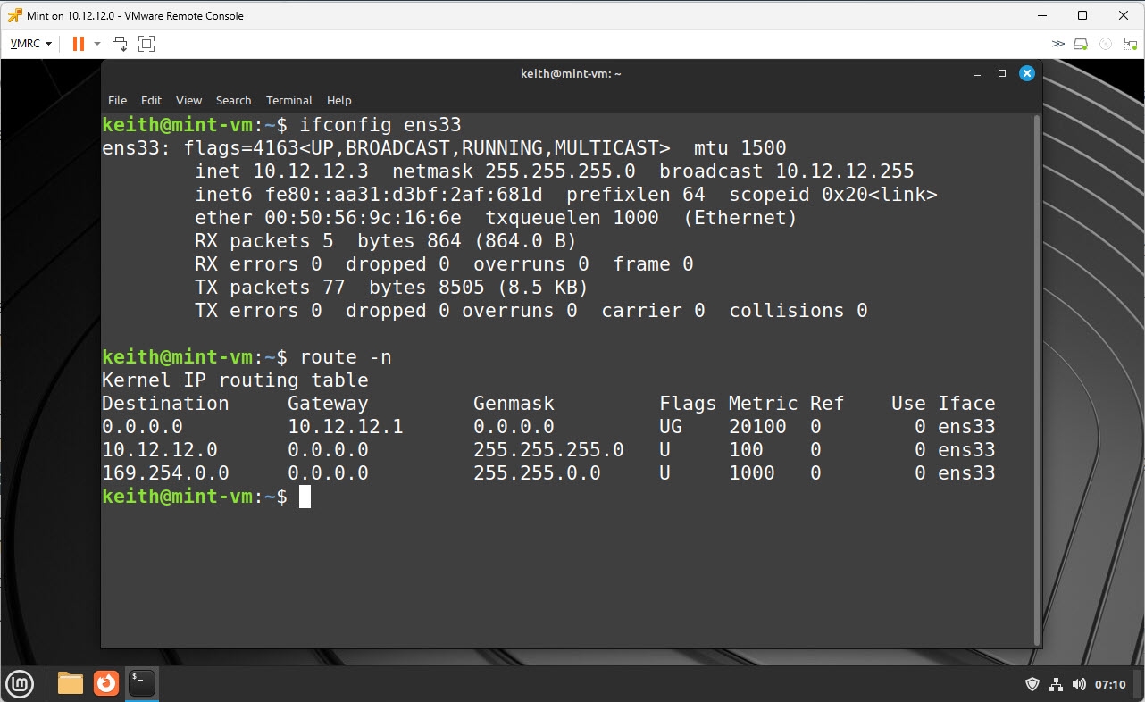Screen dimensions: 1145x702
Task: Open the Linux Mint start menu
Action: click(20, 684)
